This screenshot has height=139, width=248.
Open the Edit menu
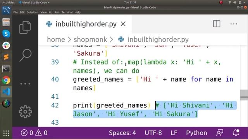tap(22, 12)
